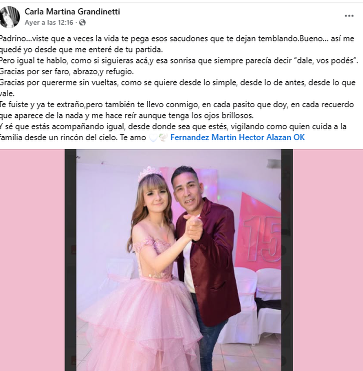
Task: Click the author name Carla Martina Grandinetti
Action: pyautogui.click(x=72, y=12)
